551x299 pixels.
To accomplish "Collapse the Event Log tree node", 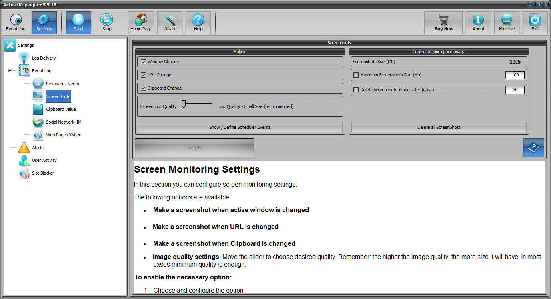I will (10, 71).
